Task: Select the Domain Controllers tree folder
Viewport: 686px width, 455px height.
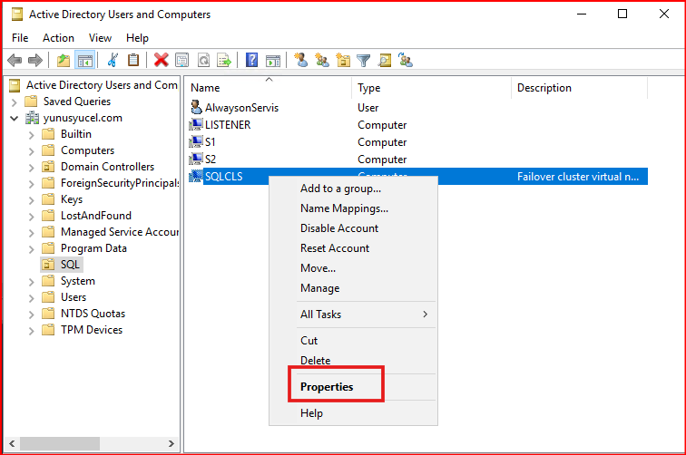Action: click(x=107, y=167)
